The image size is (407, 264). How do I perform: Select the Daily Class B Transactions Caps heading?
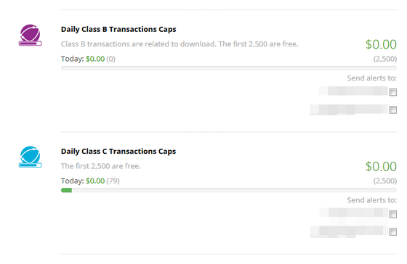(118, 29)
